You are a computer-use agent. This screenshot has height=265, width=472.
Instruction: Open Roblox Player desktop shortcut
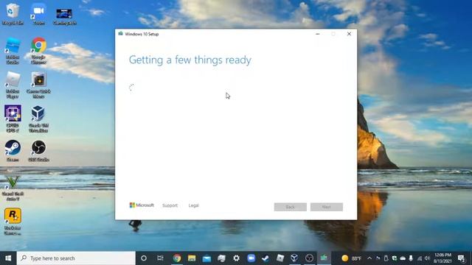(13, 85)
